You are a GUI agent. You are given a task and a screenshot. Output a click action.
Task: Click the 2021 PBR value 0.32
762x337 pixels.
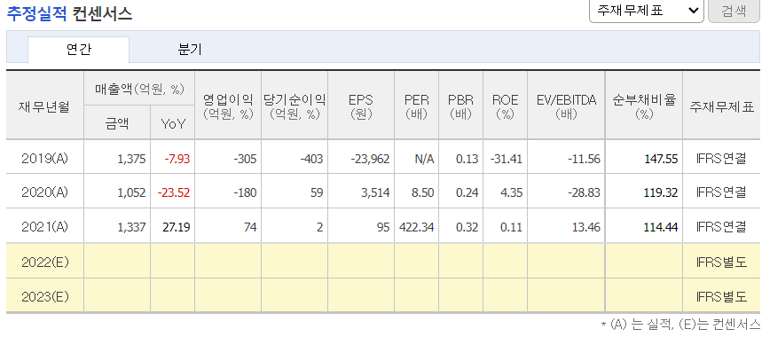pyautogui.click(x=467, y=227)
